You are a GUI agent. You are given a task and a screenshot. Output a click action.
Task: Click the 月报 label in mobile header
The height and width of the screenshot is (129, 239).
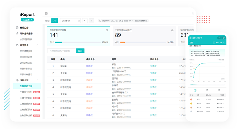(191, 43)
